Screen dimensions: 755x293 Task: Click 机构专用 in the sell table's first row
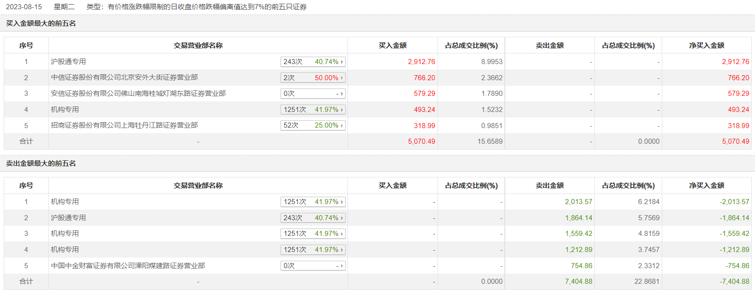tap(65, 202)
